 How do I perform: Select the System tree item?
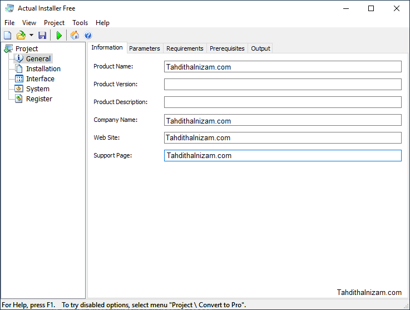pos(38,88)
